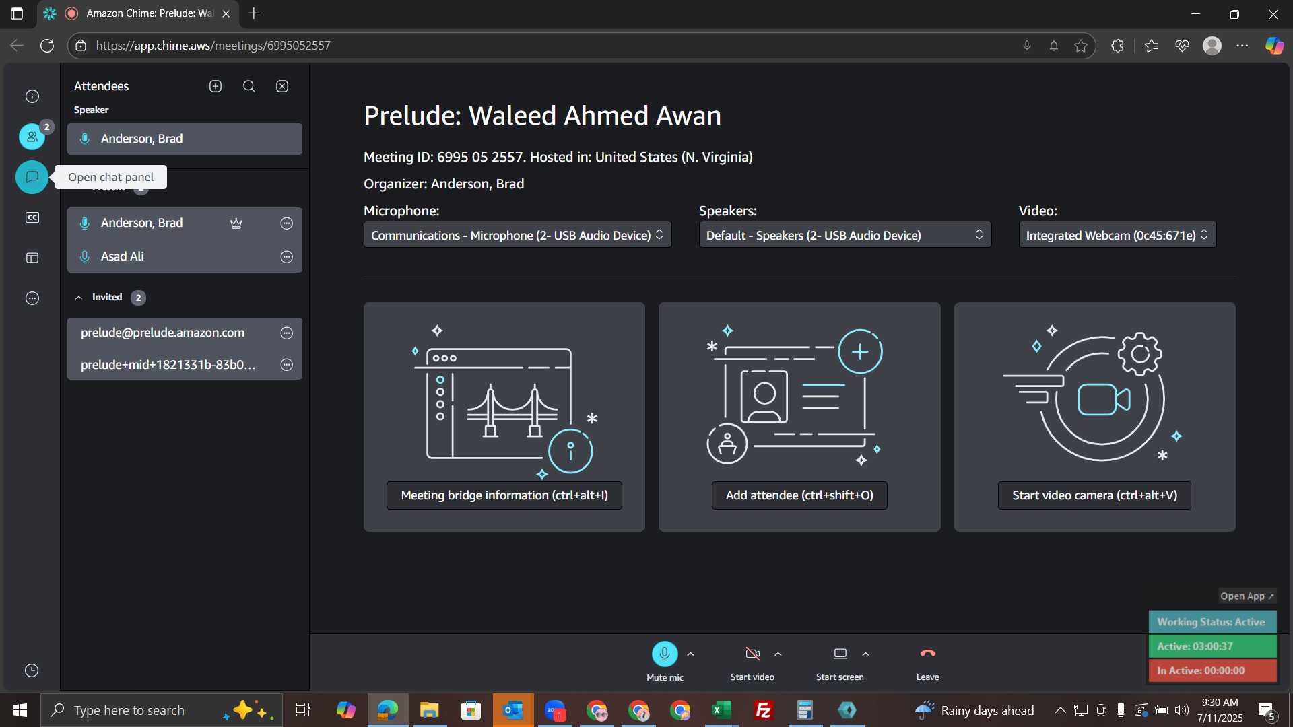
Task: Open the taskbar notification center
Action: tap(1267, 711)
